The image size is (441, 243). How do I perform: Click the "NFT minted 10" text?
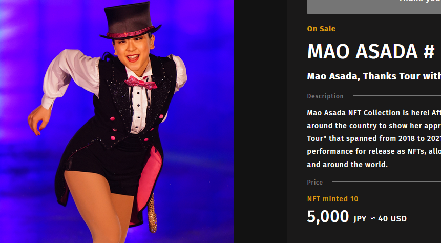(x=333, y=199)
